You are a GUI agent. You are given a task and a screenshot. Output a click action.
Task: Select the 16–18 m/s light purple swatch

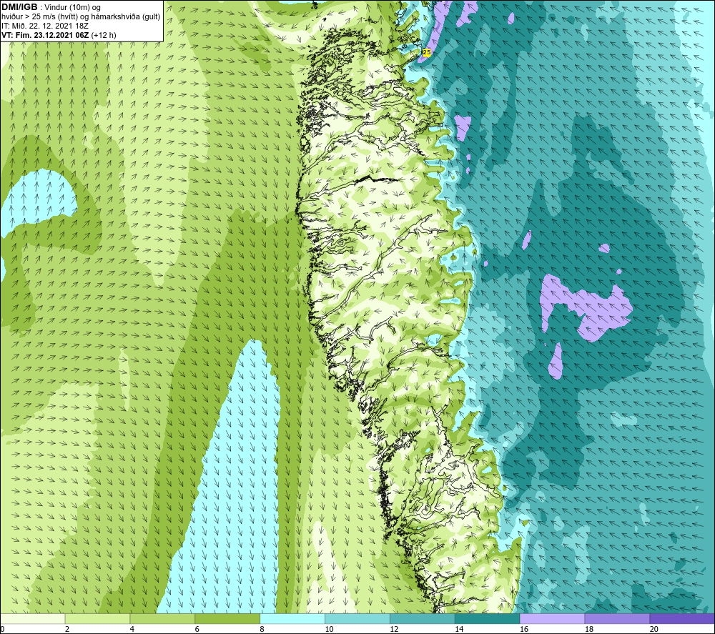(552, 618)
